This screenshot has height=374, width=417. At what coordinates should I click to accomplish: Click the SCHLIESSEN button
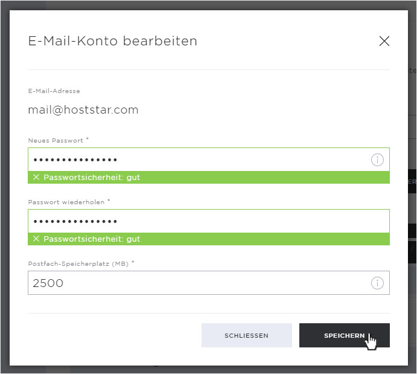click(x=247, y=335)
